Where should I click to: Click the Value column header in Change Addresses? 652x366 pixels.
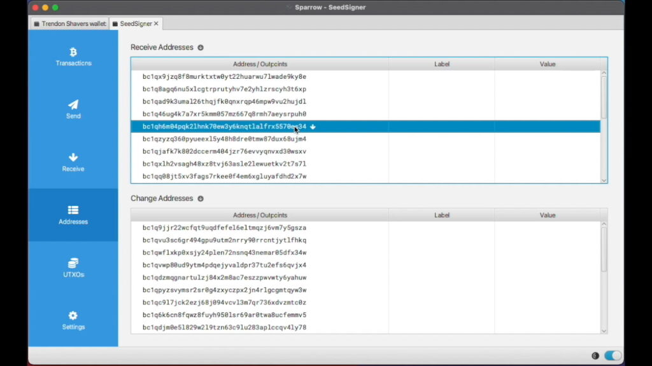[x=548, y=215]
